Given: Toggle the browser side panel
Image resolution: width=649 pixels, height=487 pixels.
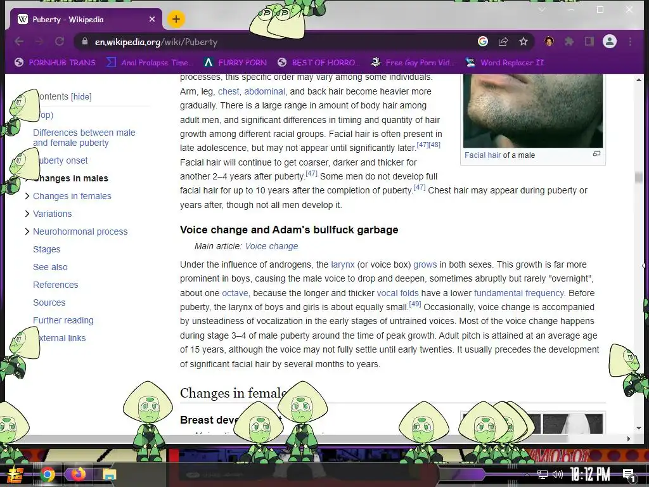Looking at the screenshot, I should pos(589,41).
